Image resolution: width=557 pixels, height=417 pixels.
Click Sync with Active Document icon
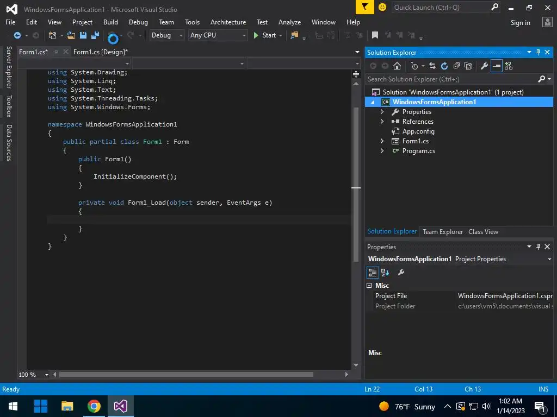point(432,66)
